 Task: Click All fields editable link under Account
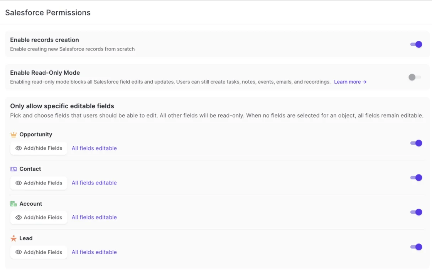pos(94,217)
